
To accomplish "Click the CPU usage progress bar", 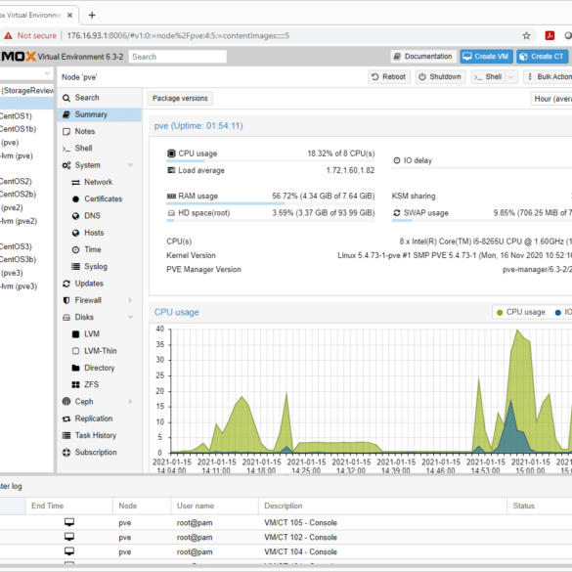I will 271,161.
